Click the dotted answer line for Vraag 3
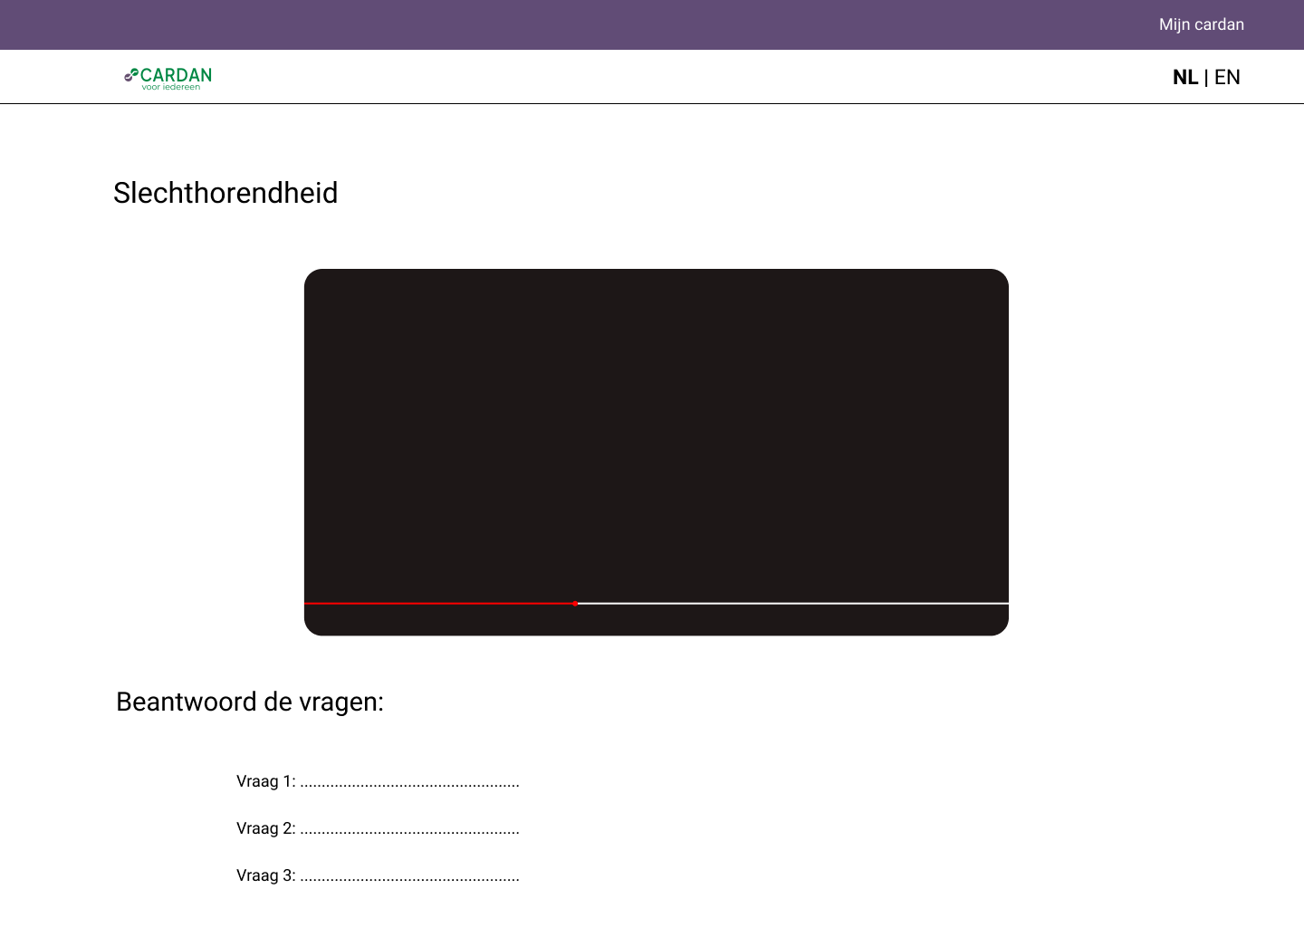The height and width of the screenshot is (927, 1304). (409, 876)
